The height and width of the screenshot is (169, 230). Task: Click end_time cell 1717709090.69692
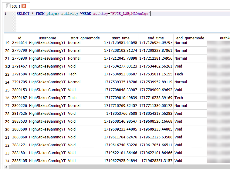tap(156, 90)
